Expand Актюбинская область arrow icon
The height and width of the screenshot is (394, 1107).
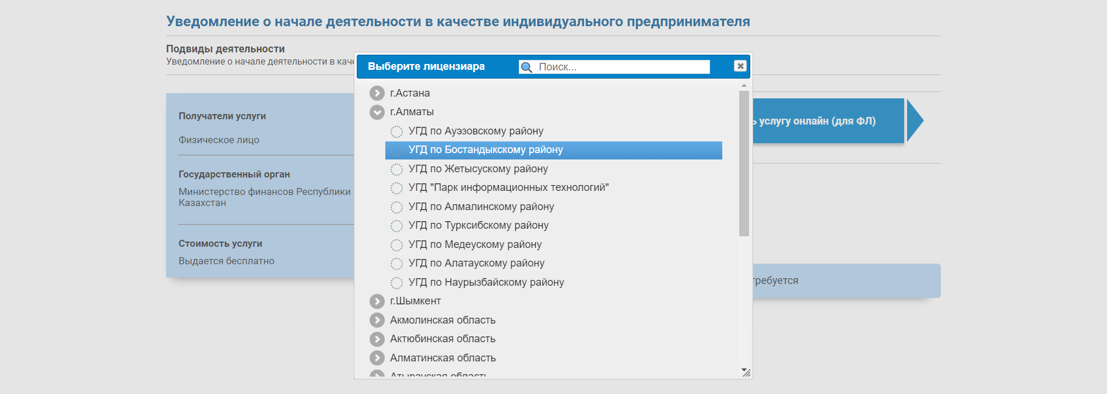point(377,339)
